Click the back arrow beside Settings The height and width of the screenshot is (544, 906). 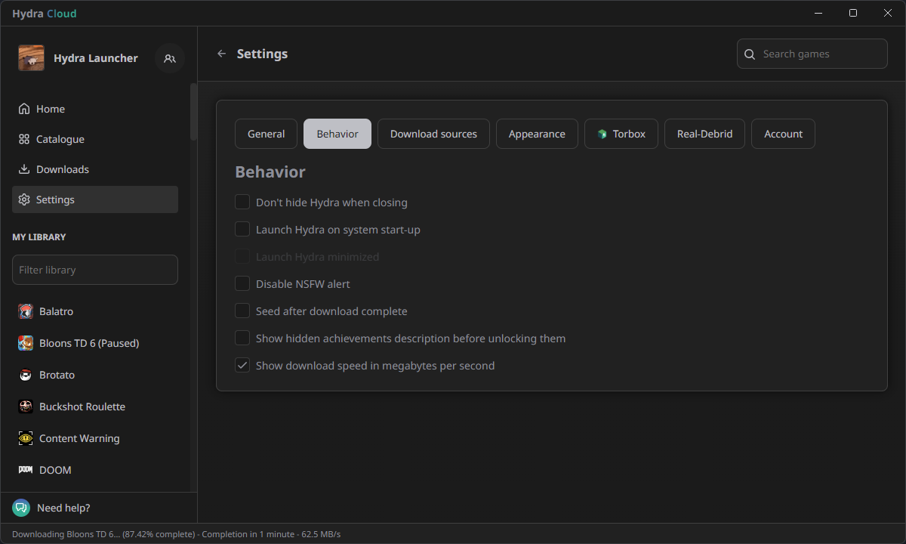tap(221, 54)
